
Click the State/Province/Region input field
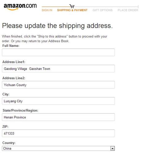(x=58, y=117)
